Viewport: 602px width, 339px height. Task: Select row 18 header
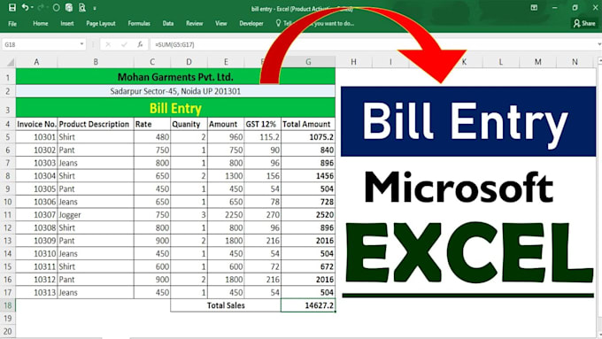coord(8,305)
